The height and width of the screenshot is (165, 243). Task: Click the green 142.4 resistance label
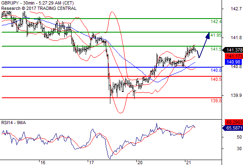216,21
